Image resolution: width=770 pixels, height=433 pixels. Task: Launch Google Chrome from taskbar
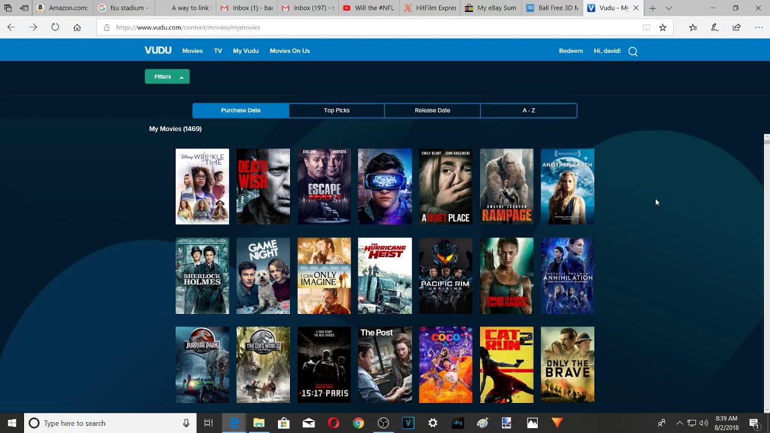(x=358, y=423)
